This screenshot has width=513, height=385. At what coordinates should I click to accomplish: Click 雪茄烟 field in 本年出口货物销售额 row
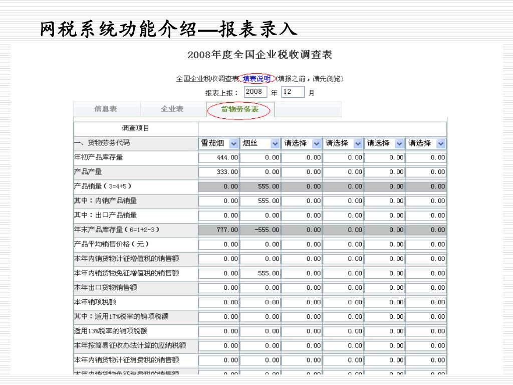coord(219,287)
